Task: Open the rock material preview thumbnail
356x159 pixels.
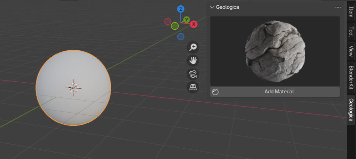Action: (x=275, y=51)
